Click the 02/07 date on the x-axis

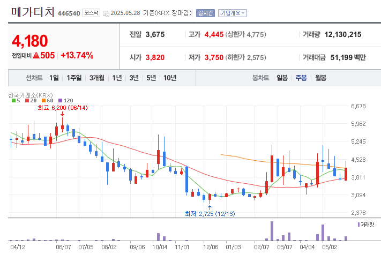click(262, 247)
